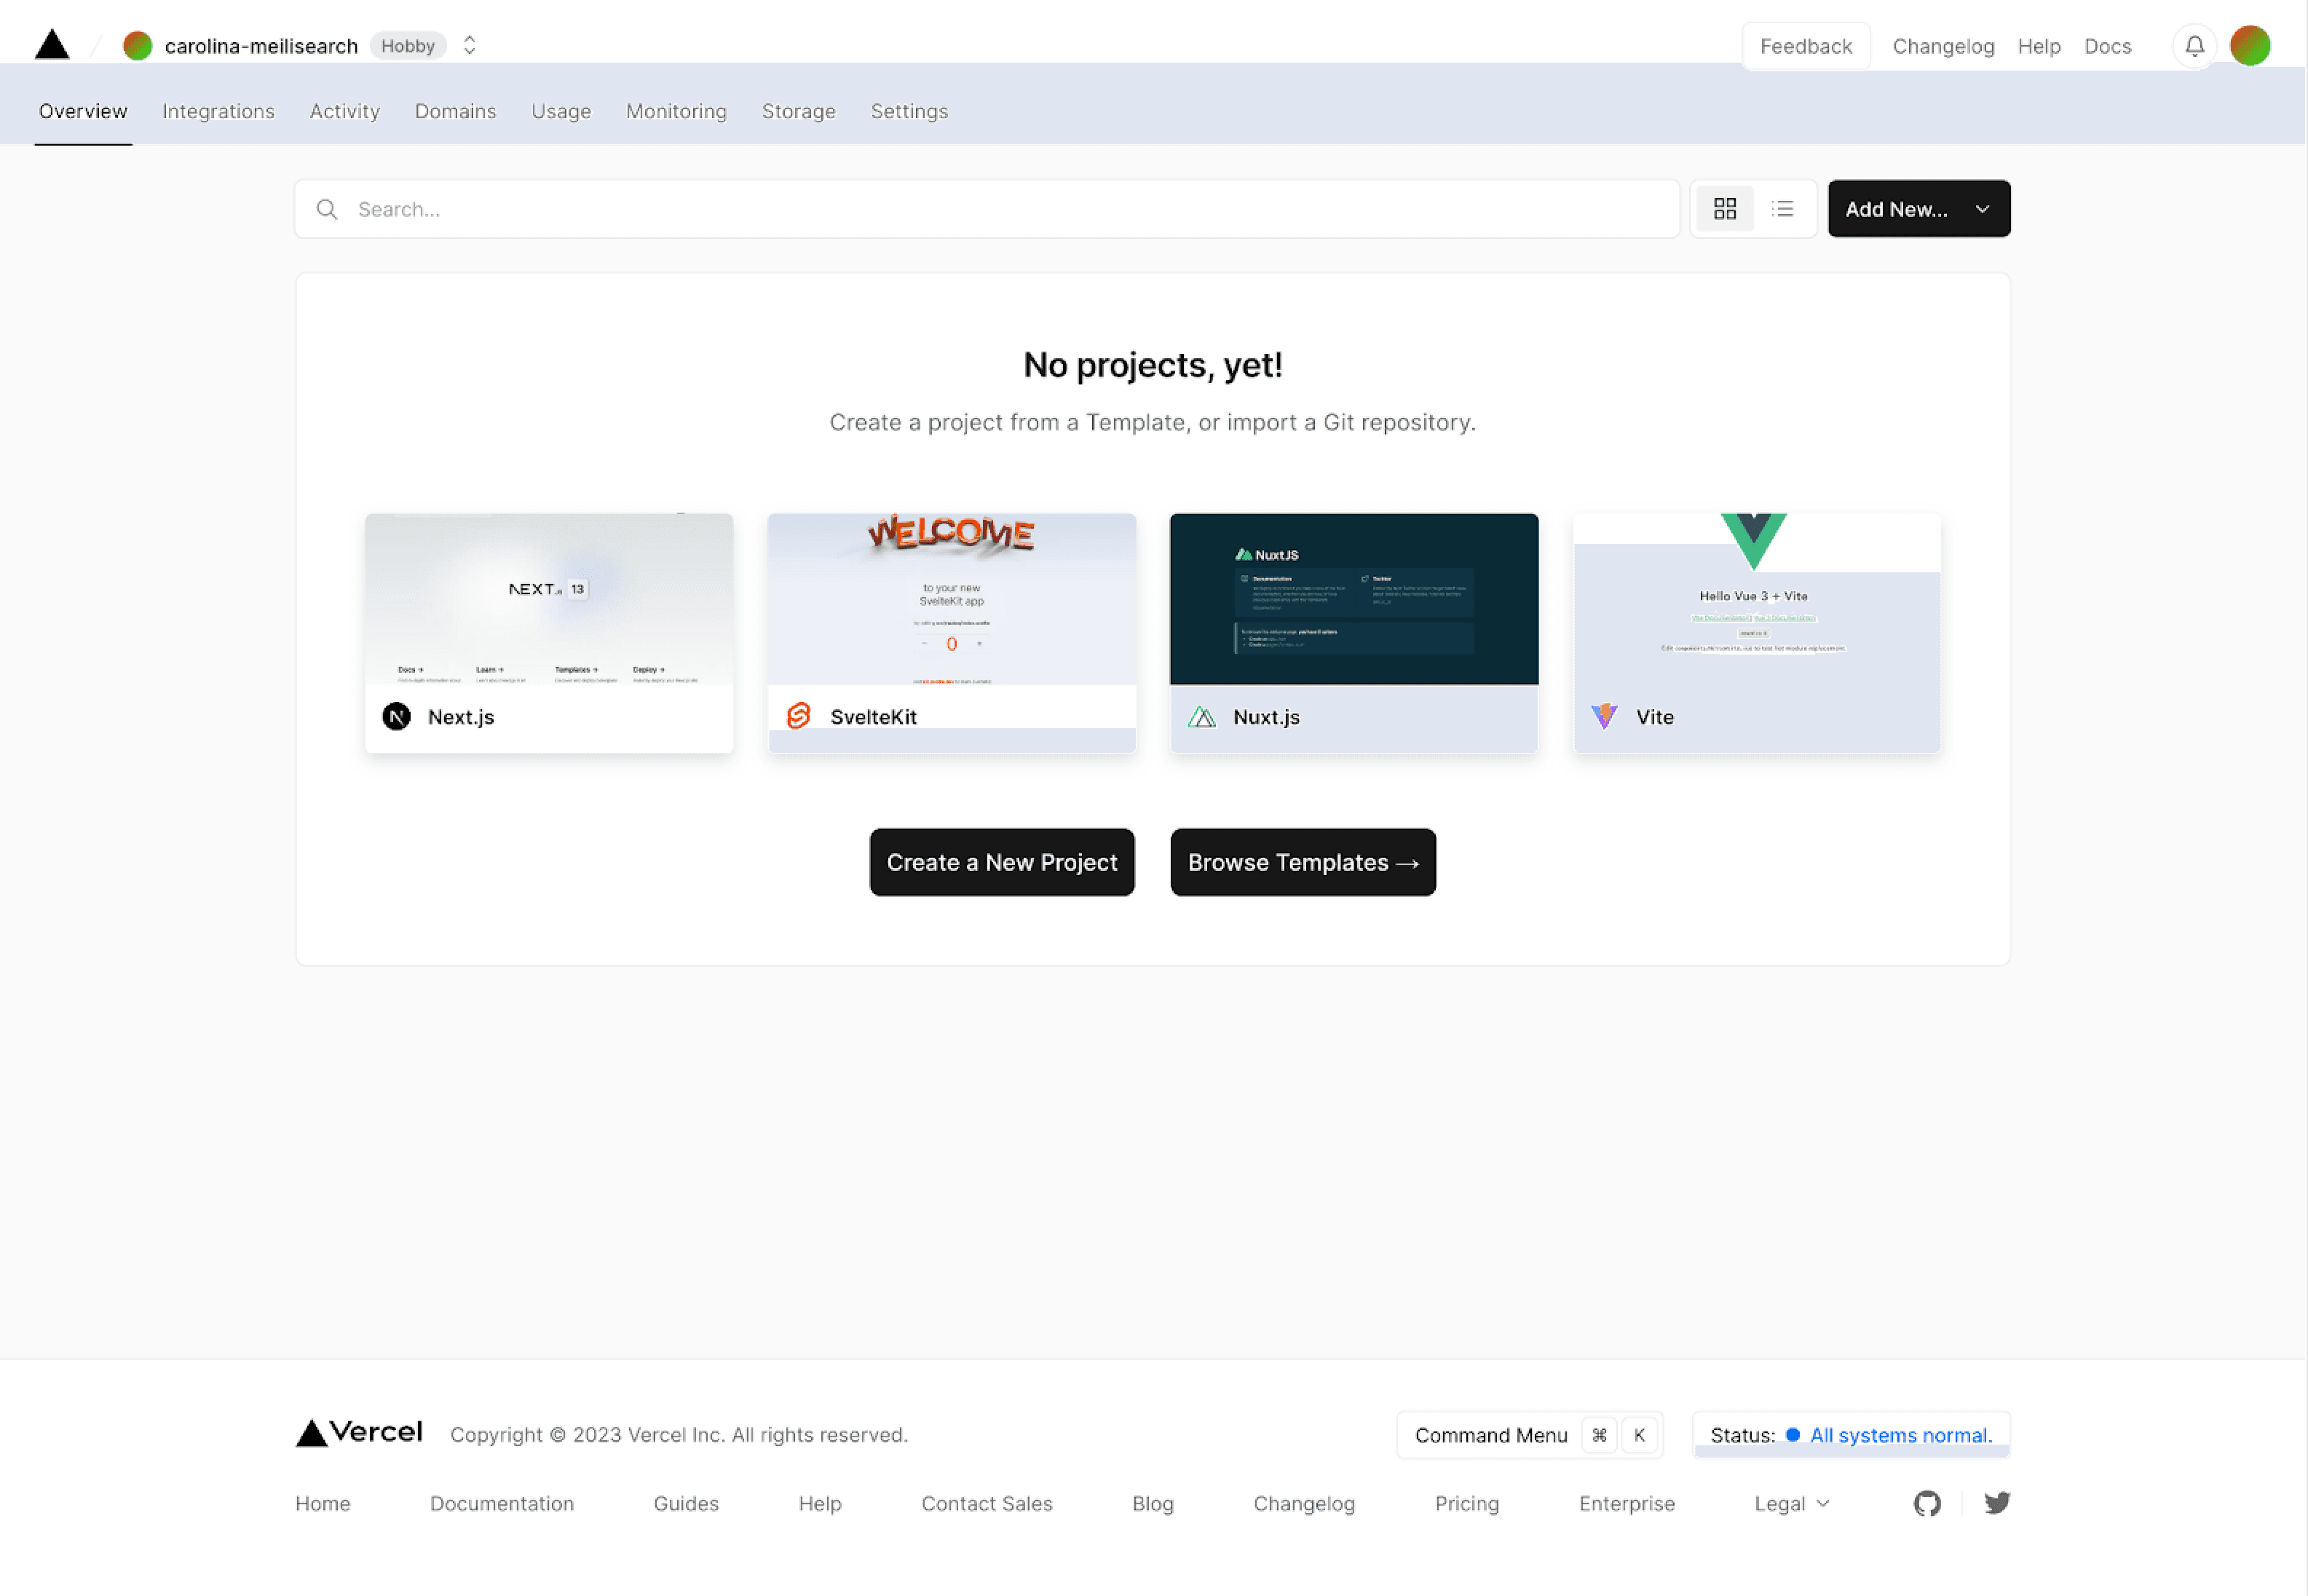
Task: Open the Changelog link in header
Action: tap(1943, 46)
